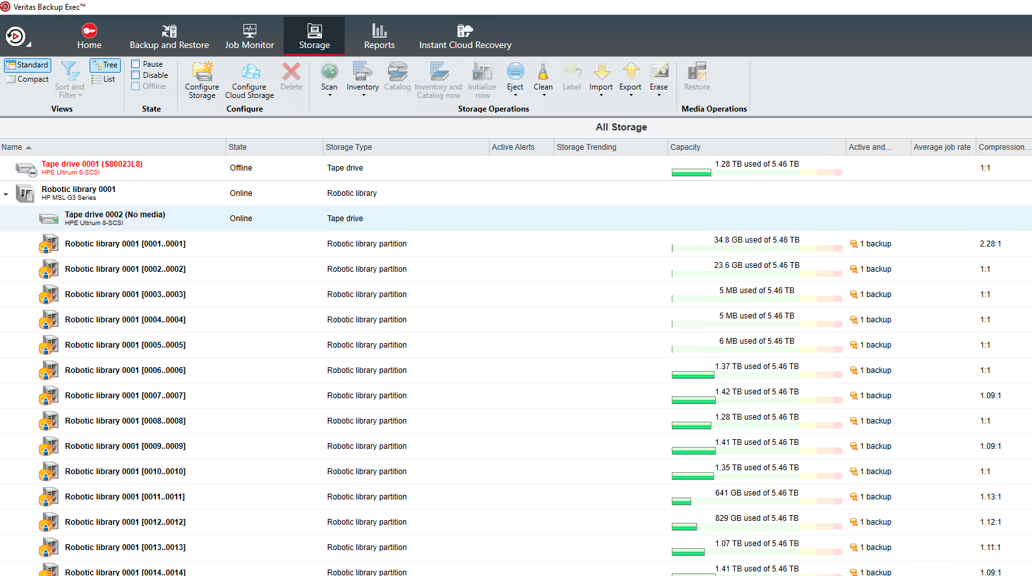The image size is (1032, 576).
Task: Click the Inventory icon in ribbon
Action: pos(362,71)
